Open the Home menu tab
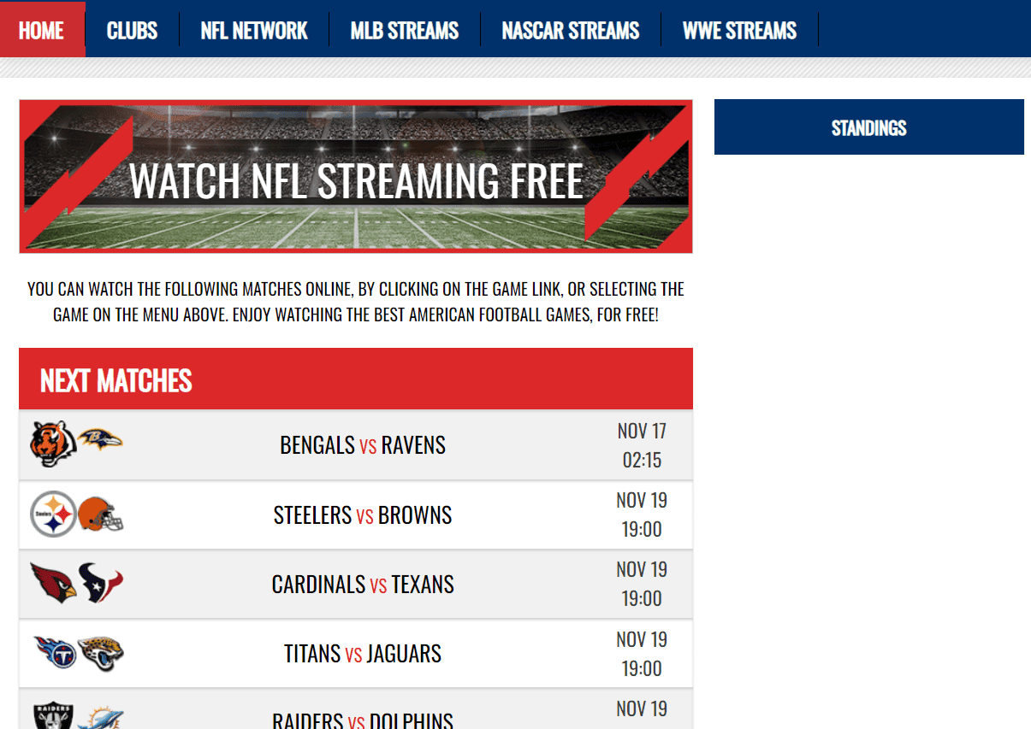The image size is (1031, 729). coord(42,30)
